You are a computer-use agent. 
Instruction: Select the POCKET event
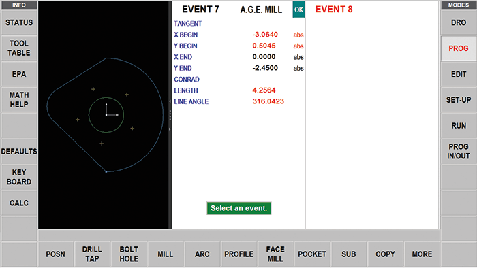[312, 254]
